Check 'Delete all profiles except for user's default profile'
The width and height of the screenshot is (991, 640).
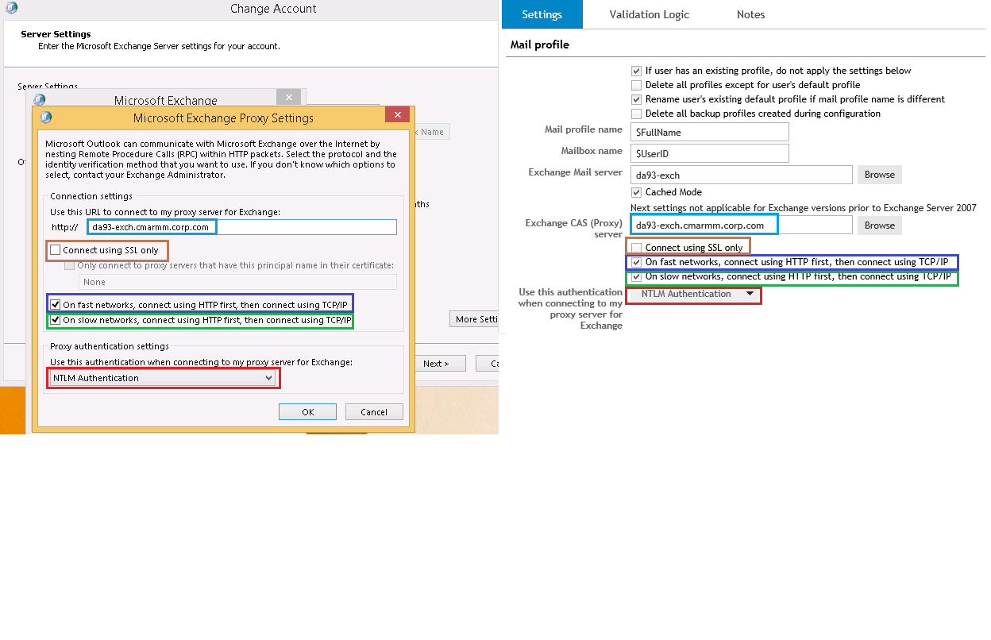click(x=636, y=85)
